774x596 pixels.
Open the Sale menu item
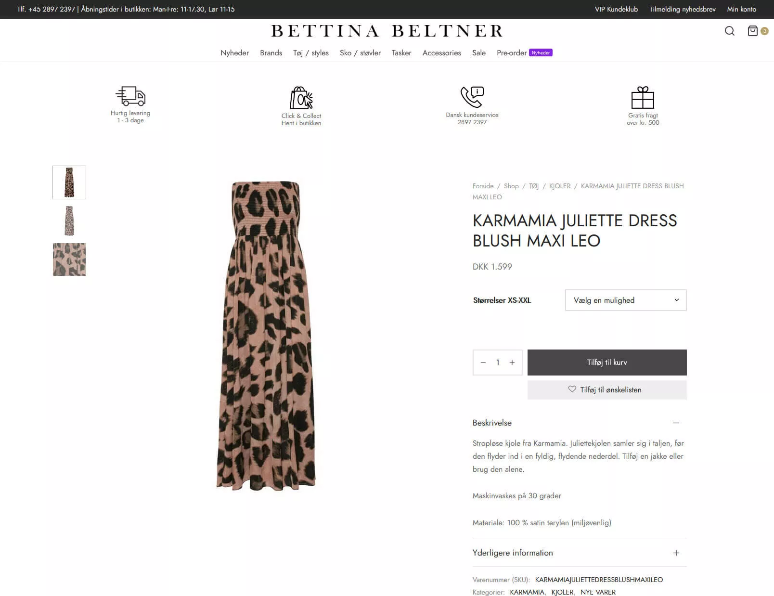[479, 53]
